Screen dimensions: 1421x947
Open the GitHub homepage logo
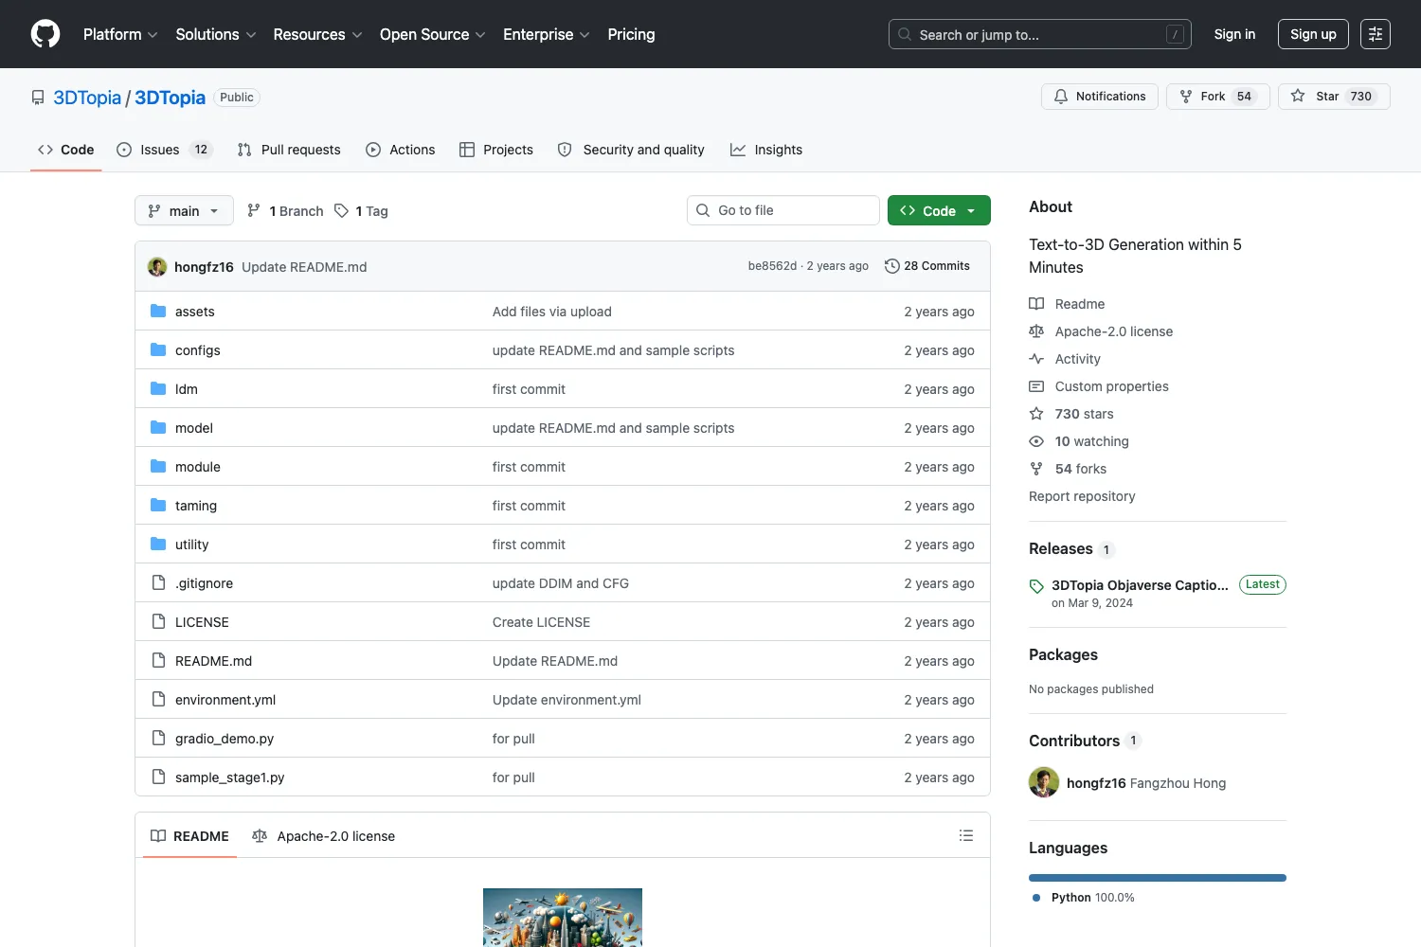tap(45, 34)
